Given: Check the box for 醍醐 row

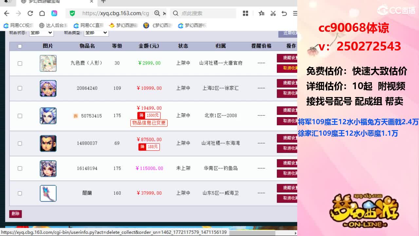Looking at the screenshot, I should click(20, 193).
